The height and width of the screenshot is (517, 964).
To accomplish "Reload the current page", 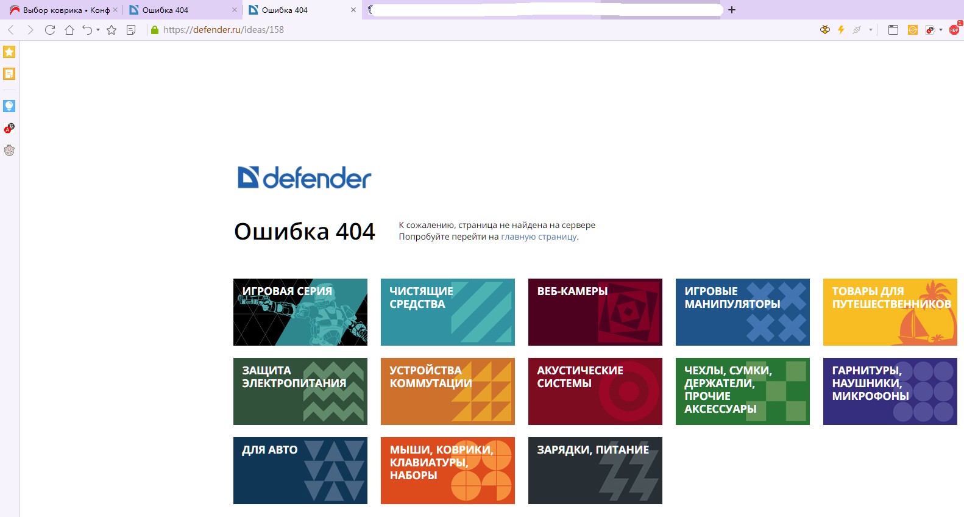I will click(x=50, y=30).
